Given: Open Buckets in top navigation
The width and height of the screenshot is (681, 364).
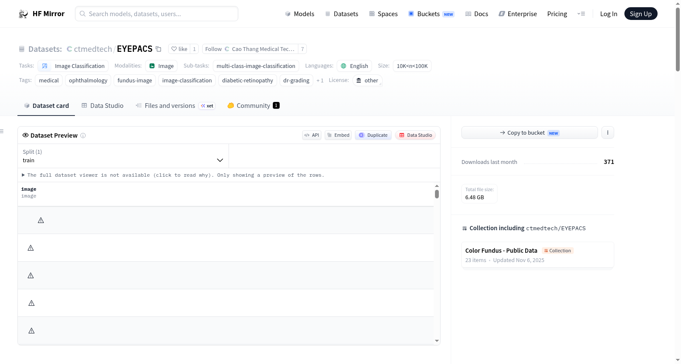Looking at the screenshot, I should (431, 14).
